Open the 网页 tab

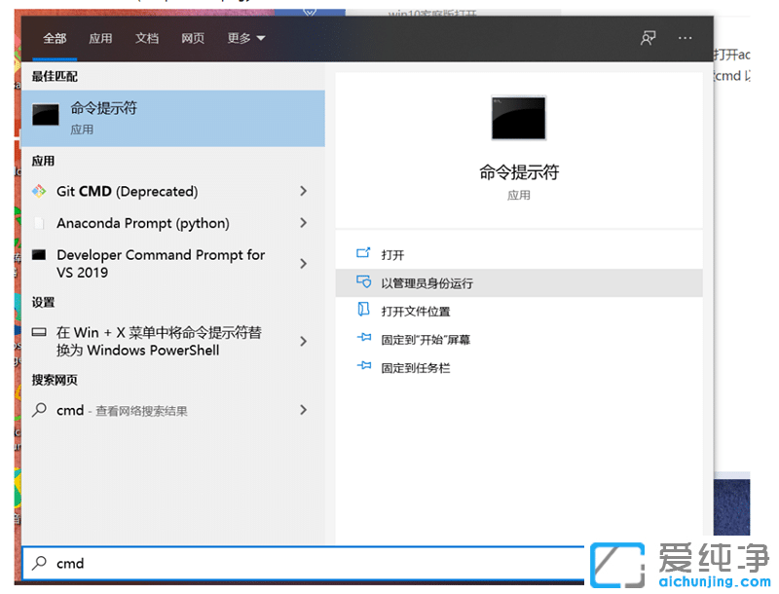(x=193, y=38)
